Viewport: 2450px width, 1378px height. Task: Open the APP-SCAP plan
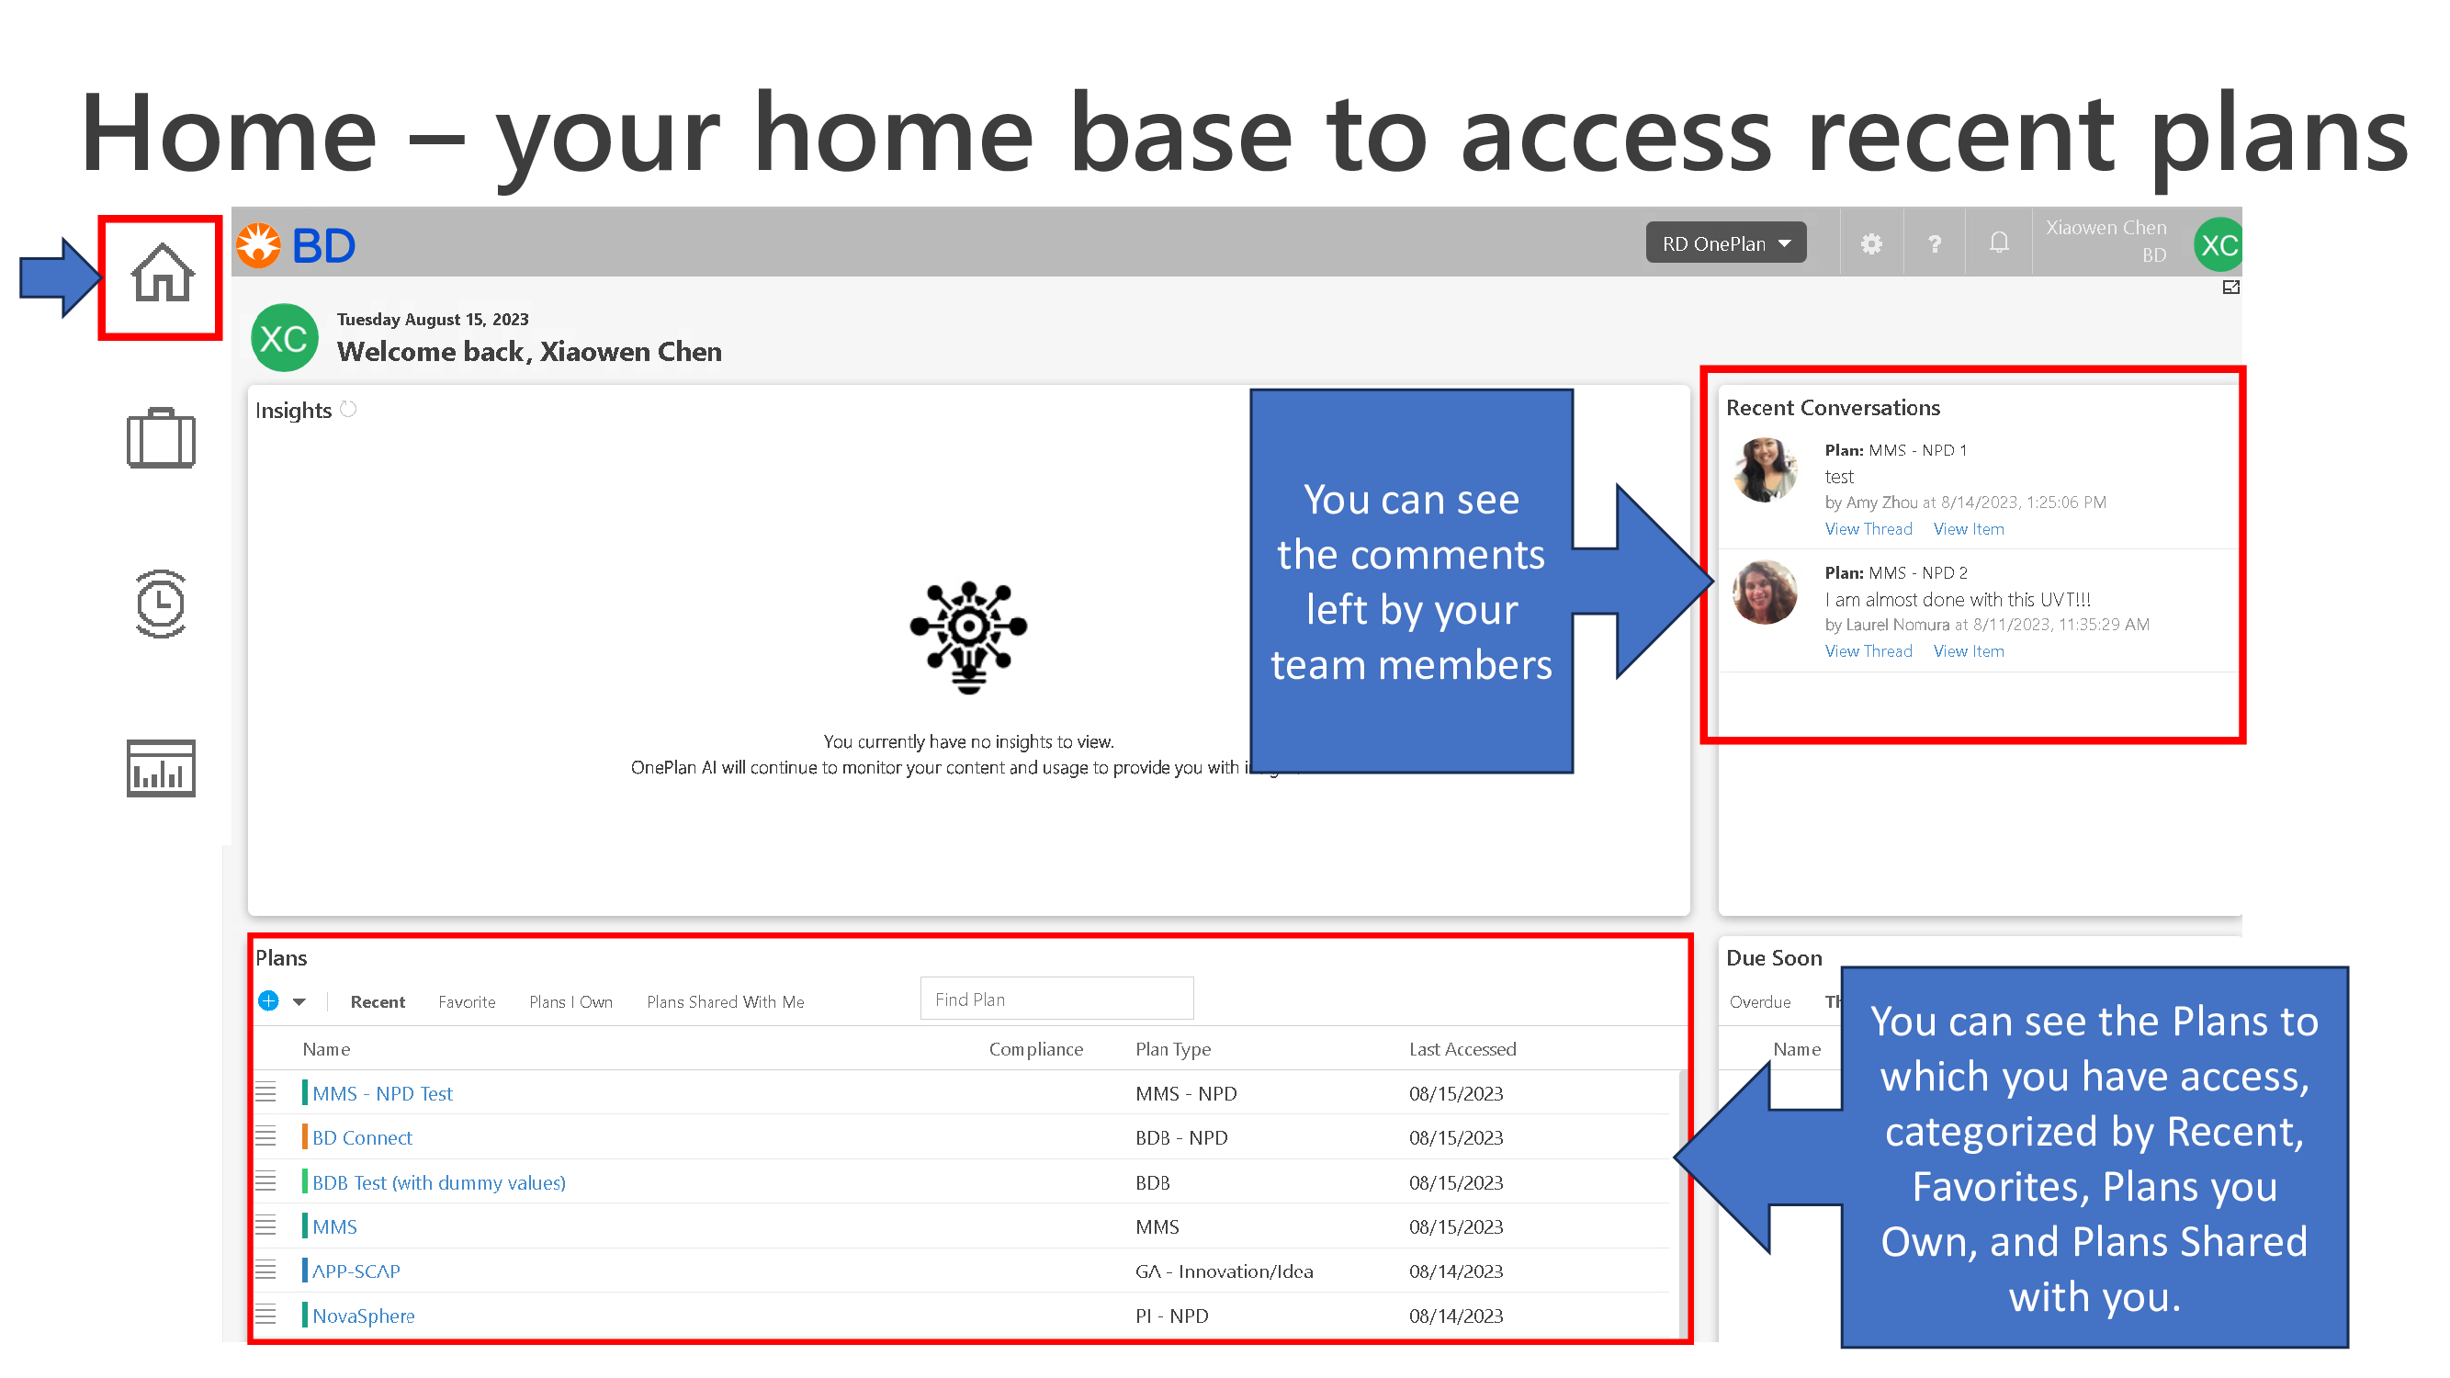(356, 1271)
